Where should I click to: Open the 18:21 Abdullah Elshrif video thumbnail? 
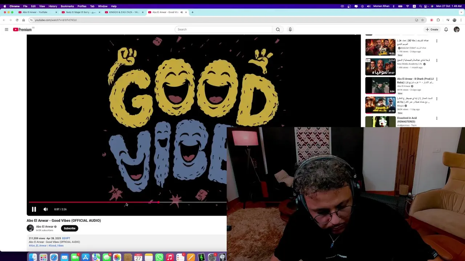point(380,47)
